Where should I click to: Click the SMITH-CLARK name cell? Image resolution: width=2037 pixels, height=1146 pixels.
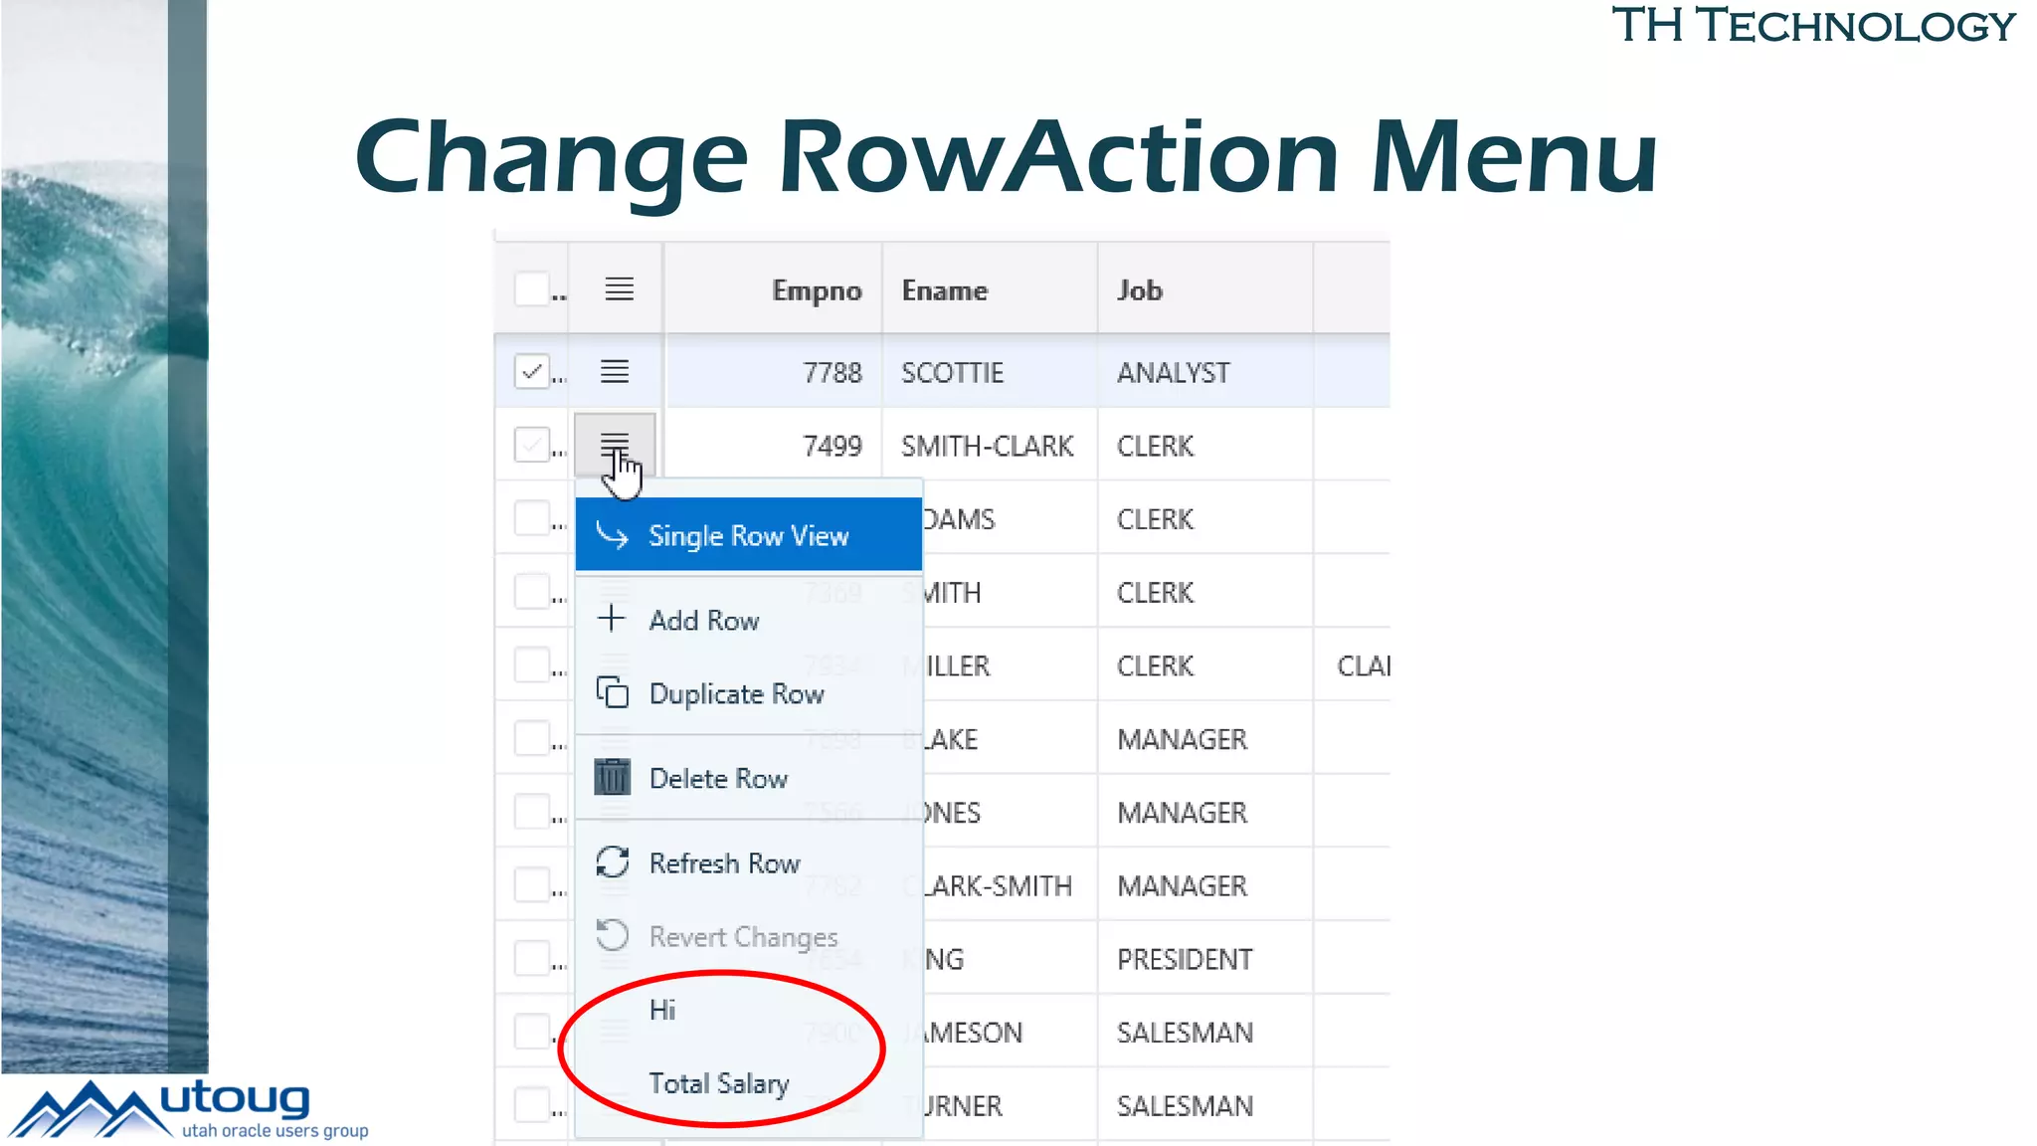coord(990,446)
